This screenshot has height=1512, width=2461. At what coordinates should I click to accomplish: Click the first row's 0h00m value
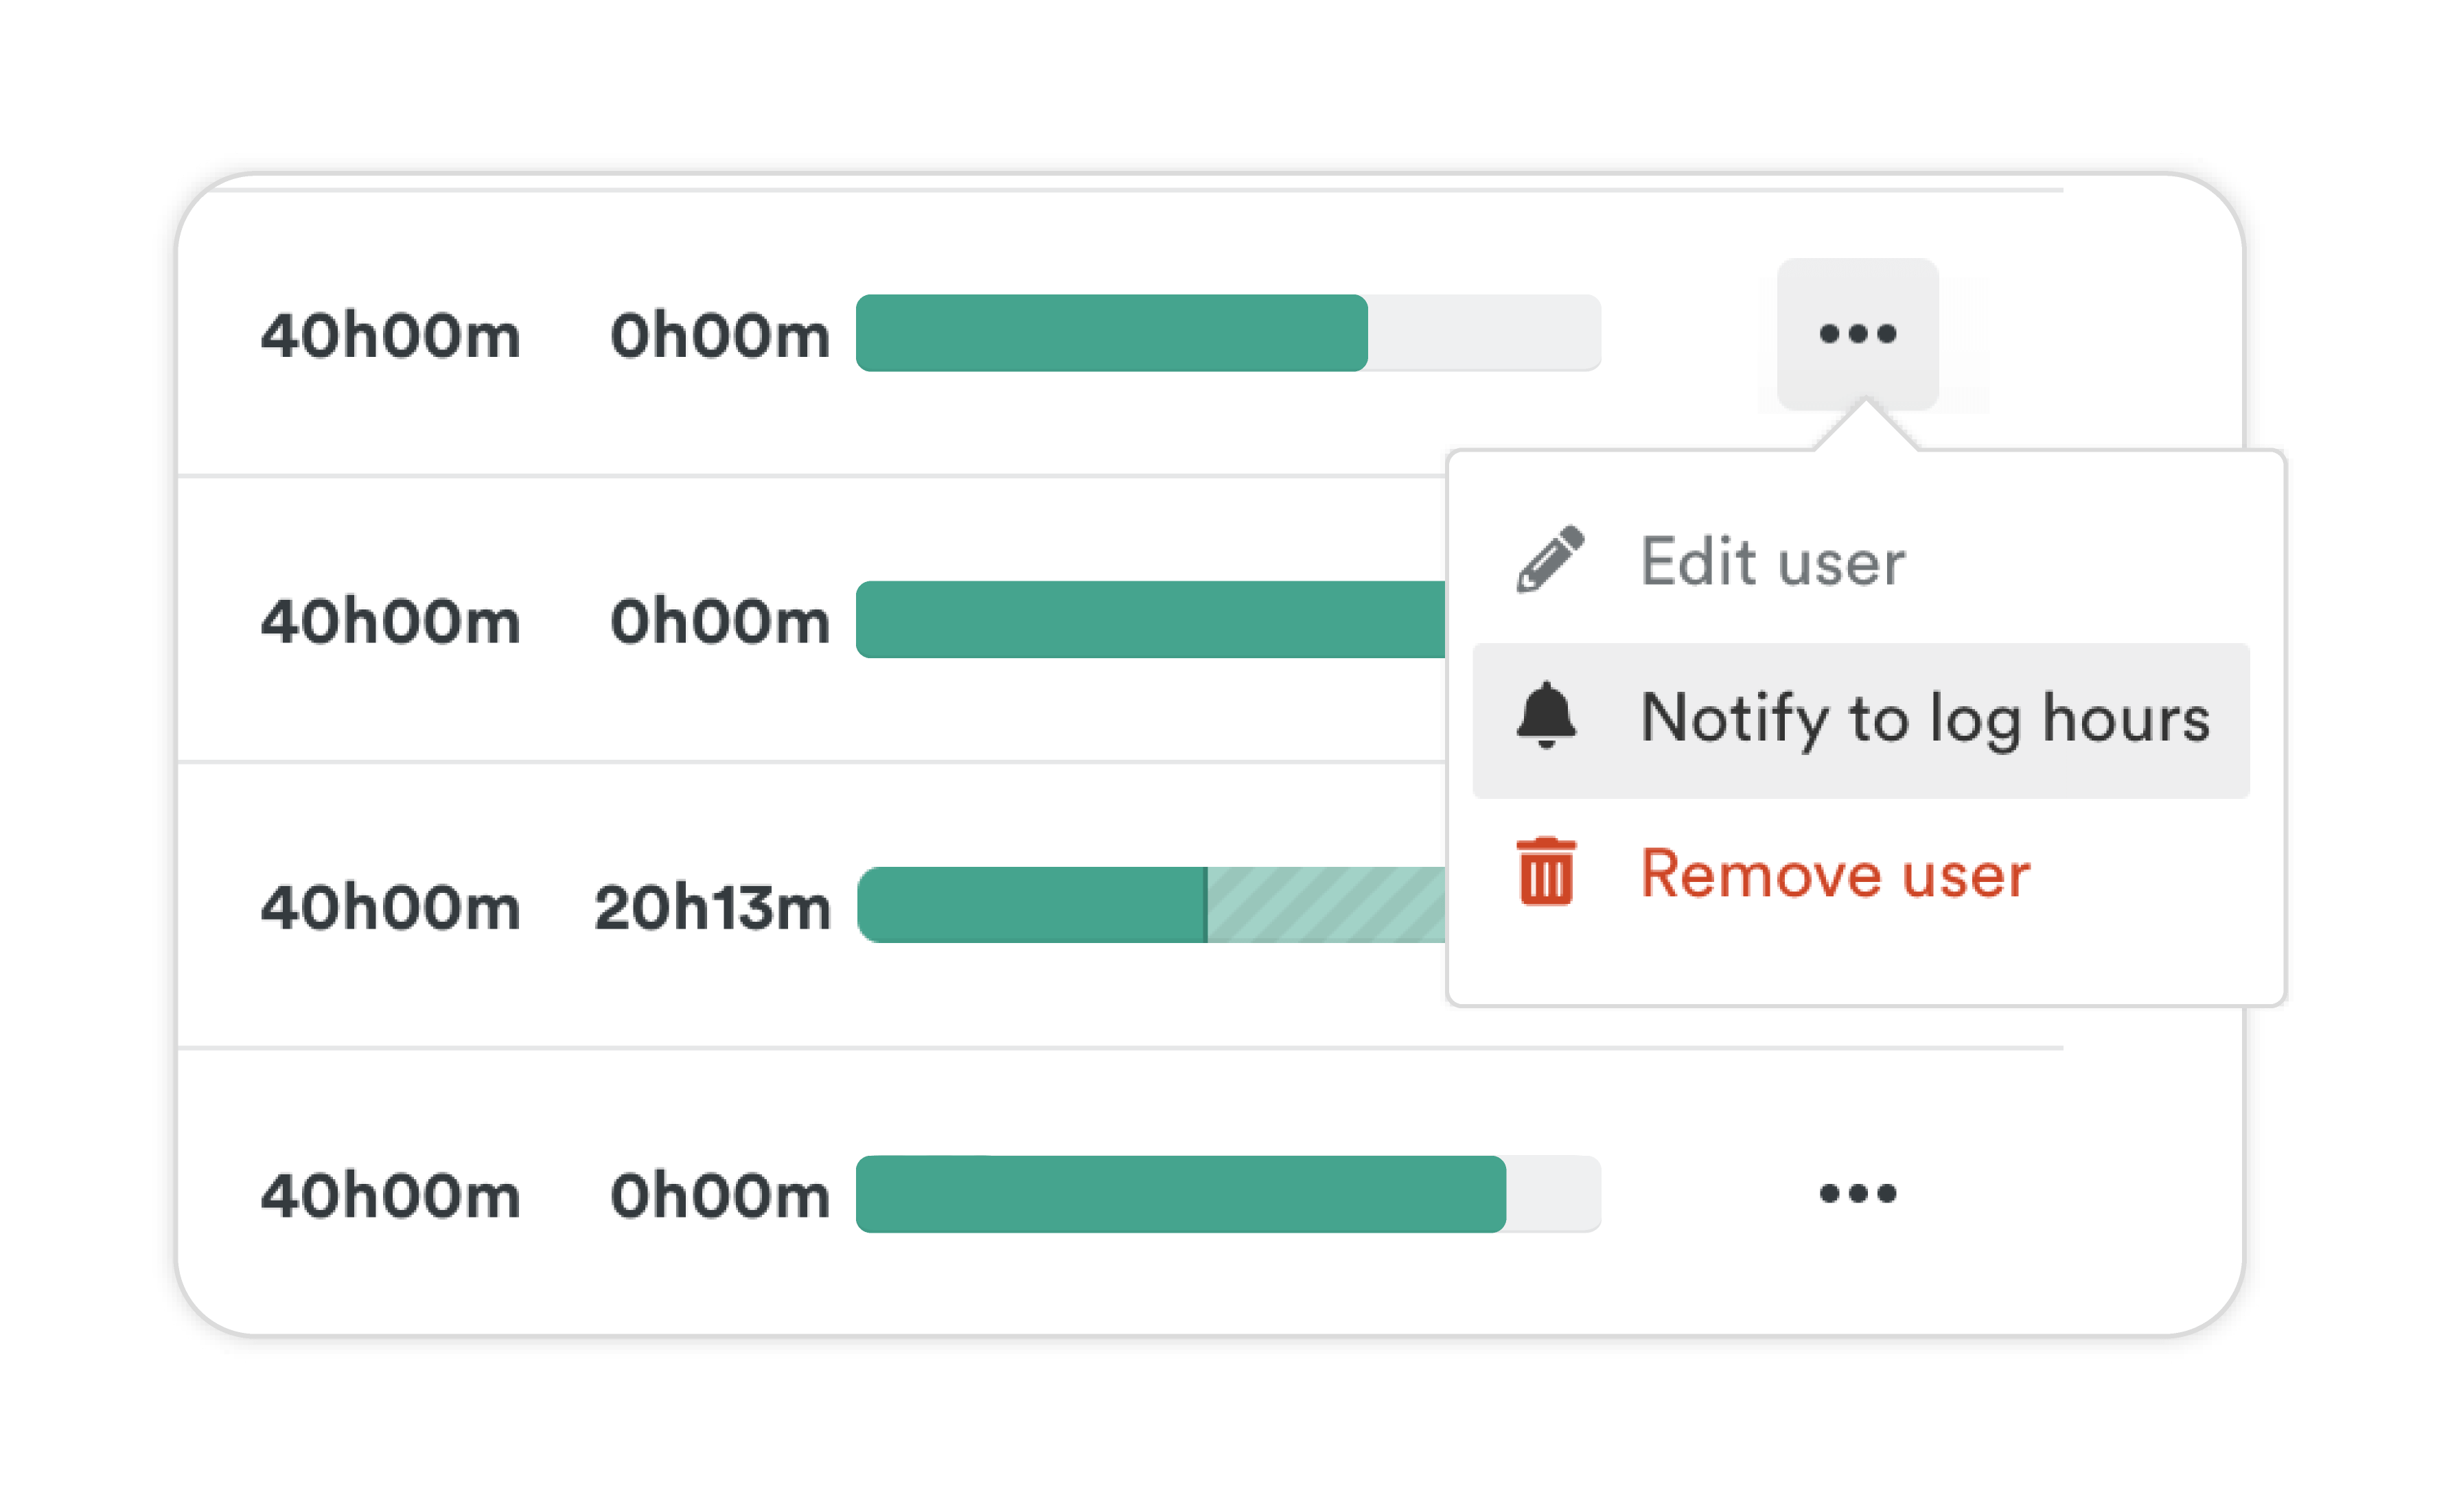(720, 336)
